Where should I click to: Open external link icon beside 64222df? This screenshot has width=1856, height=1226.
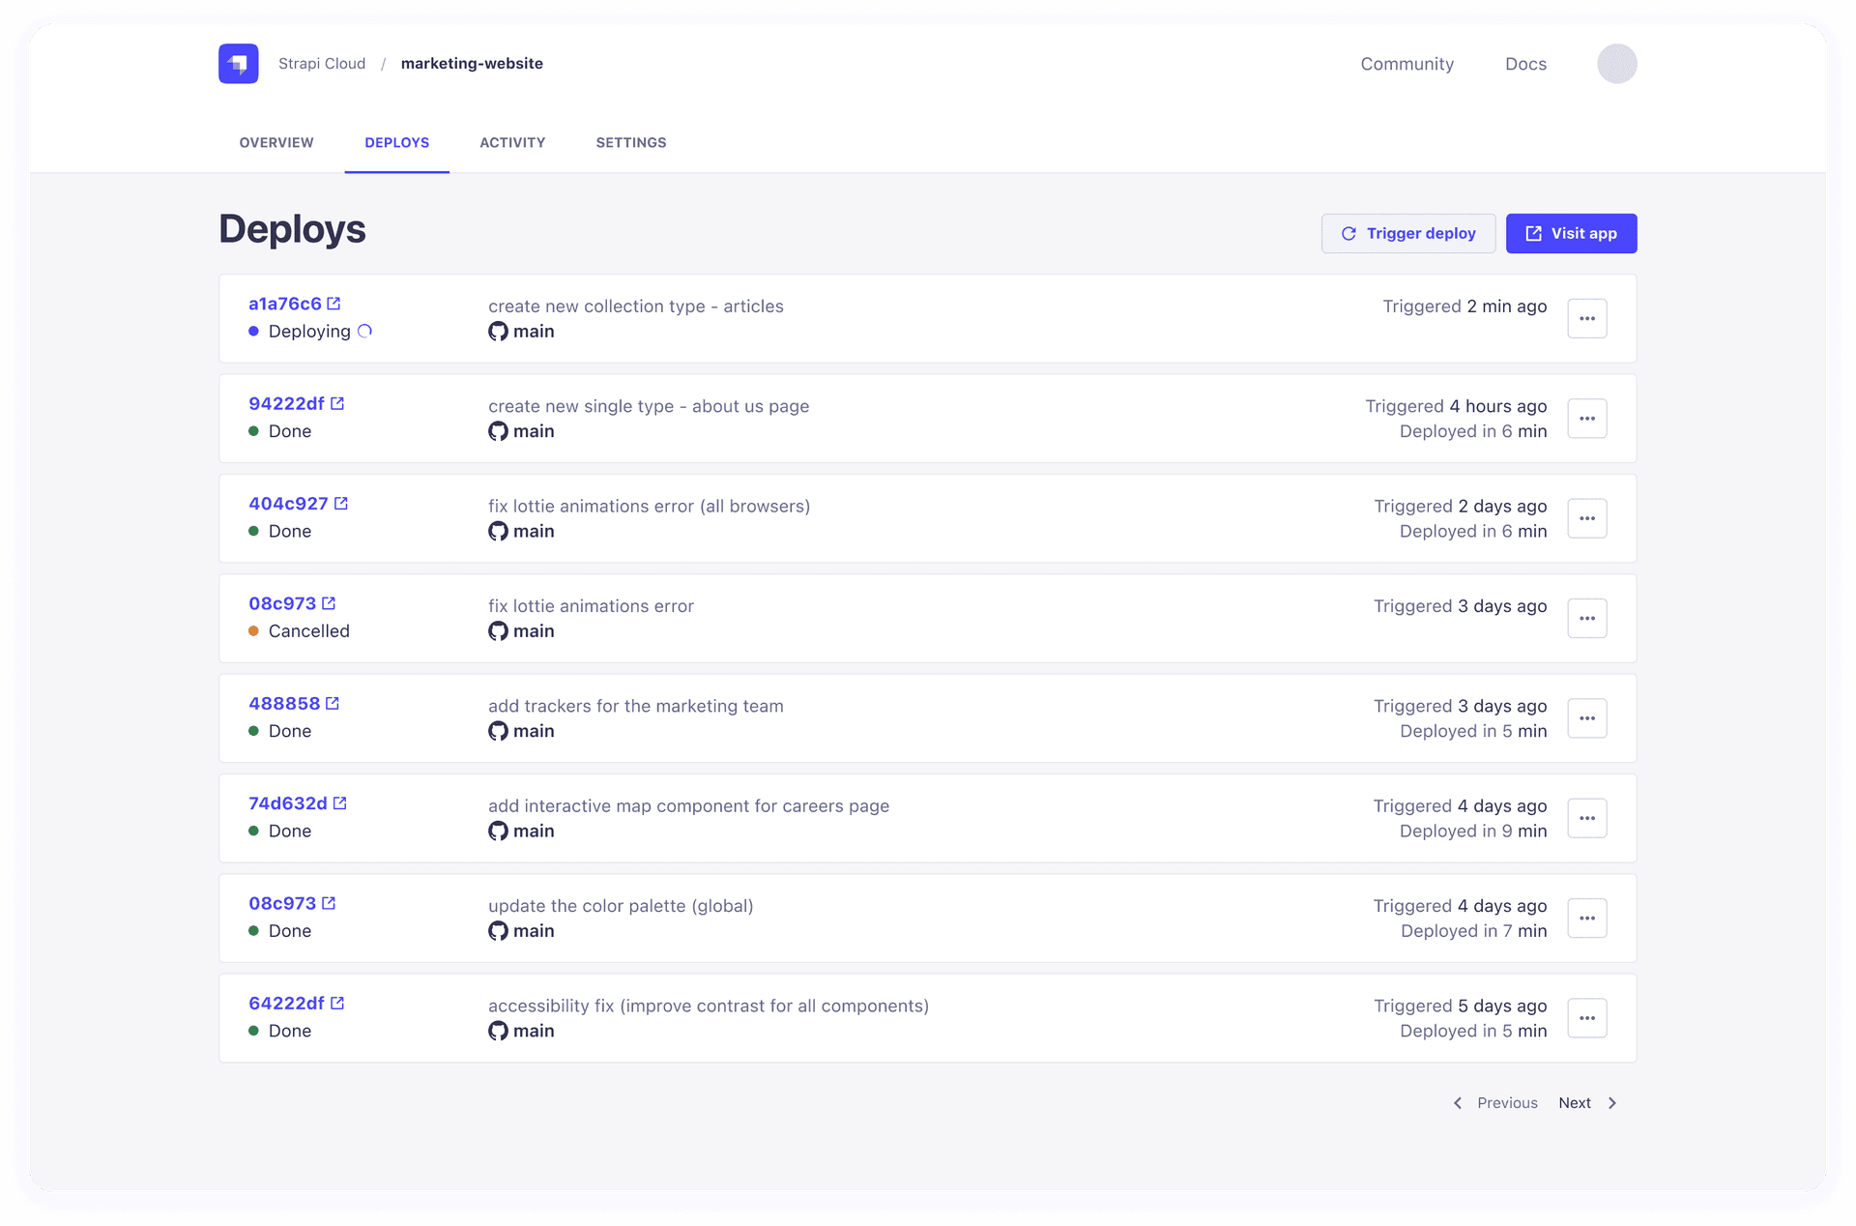(x=337, y=1004)
